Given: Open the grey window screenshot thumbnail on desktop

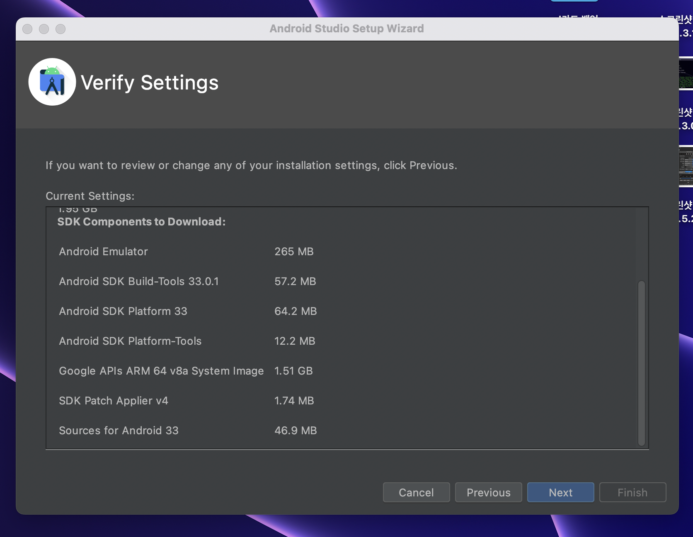Looking at the screenshot, I should 686,167.
